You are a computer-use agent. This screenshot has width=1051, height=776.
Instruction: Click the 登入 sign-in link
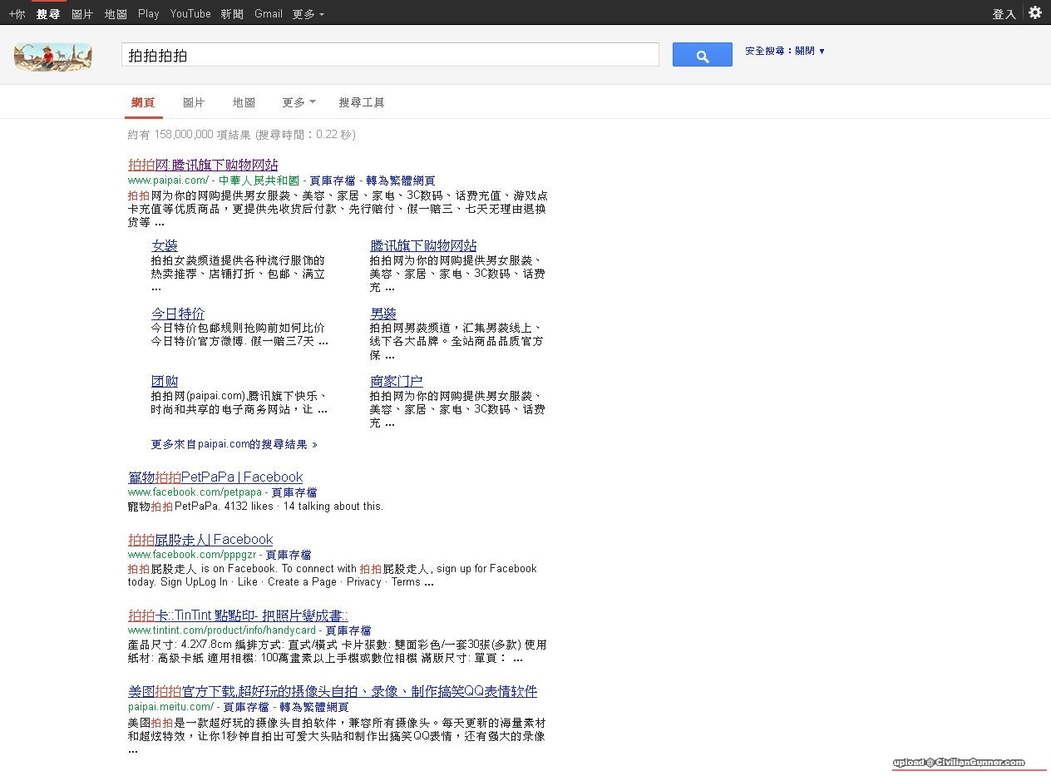click(1004, 14)
